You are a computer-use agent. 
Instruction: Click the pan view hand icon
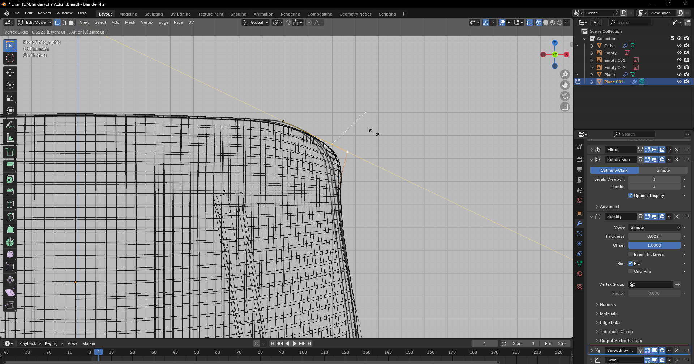tap(565, 85)
